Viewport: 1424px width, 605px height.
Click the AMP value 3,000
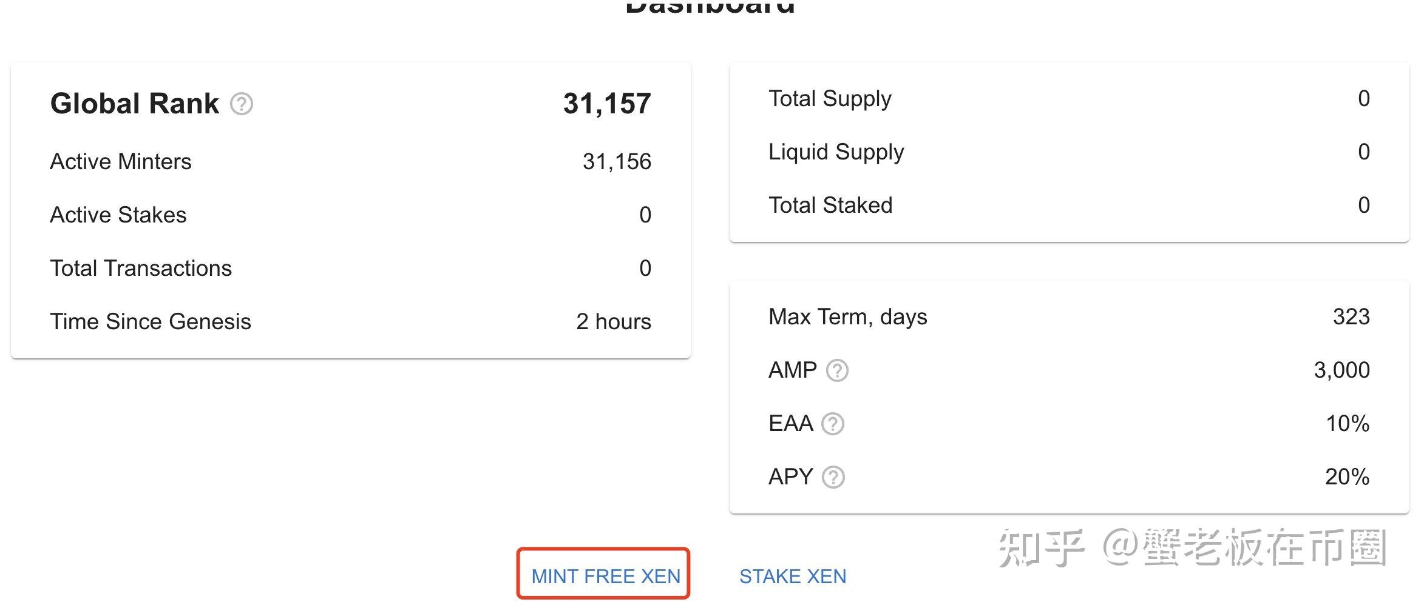pos(1341,370)
